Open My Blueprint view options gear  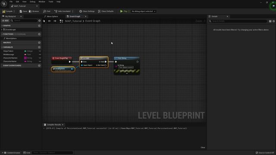click(39, 21)
